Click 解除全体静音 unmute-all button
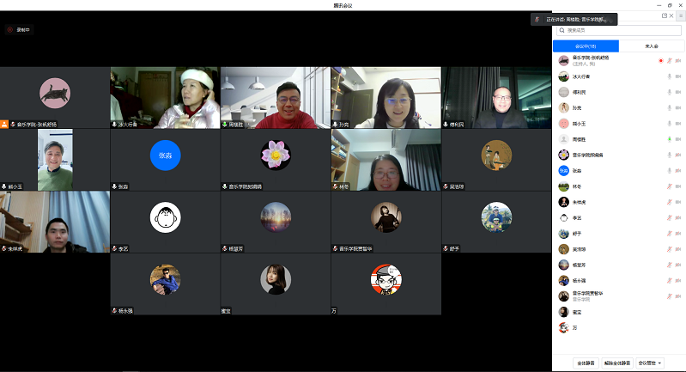The width and height of the screenshot is (686, 372). 617,363
